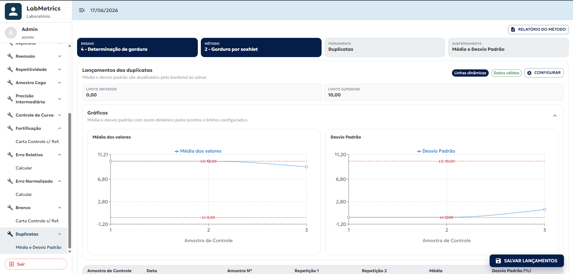The height and width of the screenshot is (274, 573).
Task: Click the wrench icon beside Controle de Curva
Action: click(10, 115)
